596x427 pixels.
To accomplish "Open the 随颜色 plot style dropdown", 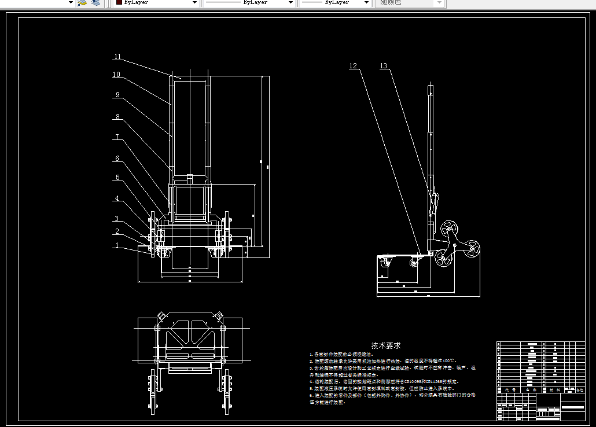I will click(409, 3).
